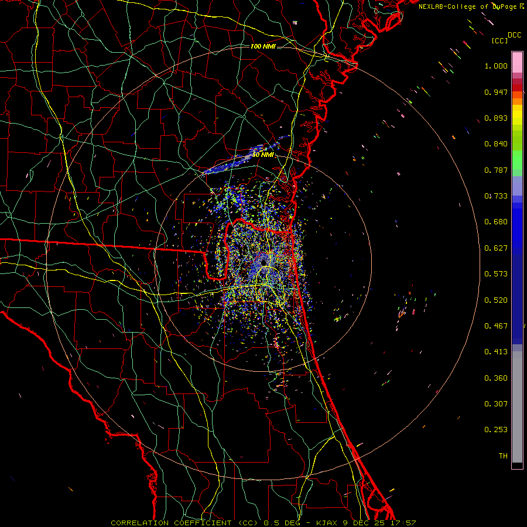Select the 0.733 scale value

point(496,196)
